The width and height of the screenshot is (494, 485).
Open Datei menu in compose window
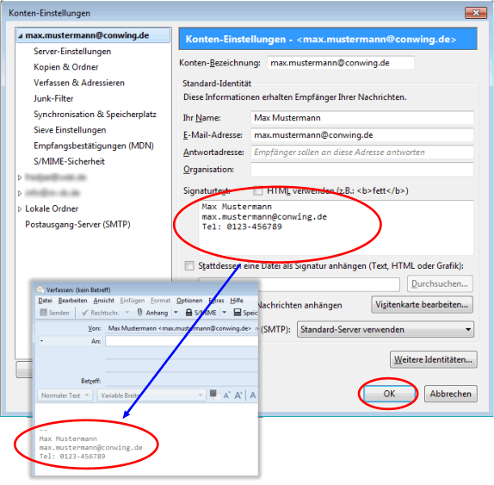(45, 301)
